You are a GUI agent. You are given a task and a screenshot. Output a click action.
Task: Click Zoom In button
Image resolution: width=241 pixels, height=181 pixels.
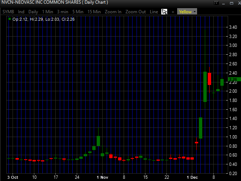click(x=113, y=12)
